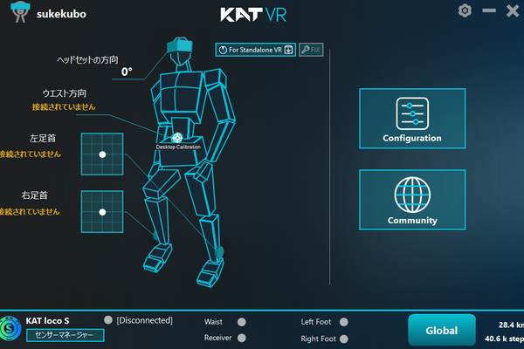Click the ウエスト方向 waist direction label

point(64,93)
